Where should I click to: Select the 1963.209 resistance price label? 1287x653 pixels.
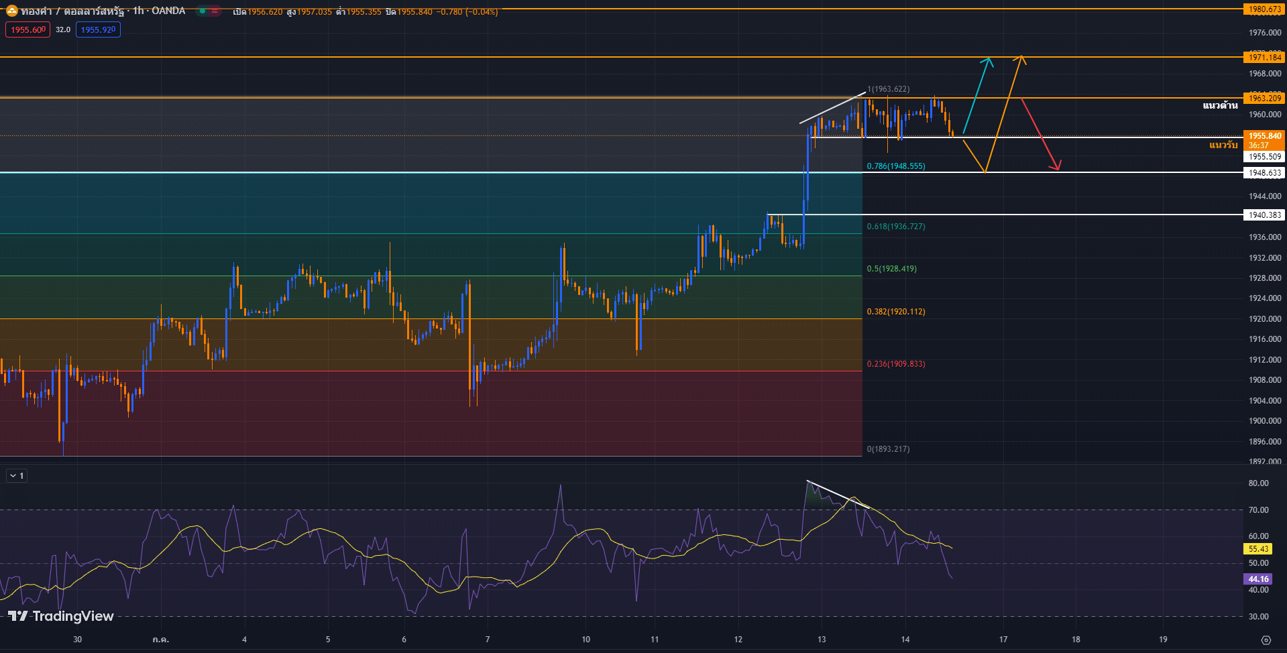pyautogui.click(x=1264, y=99)
